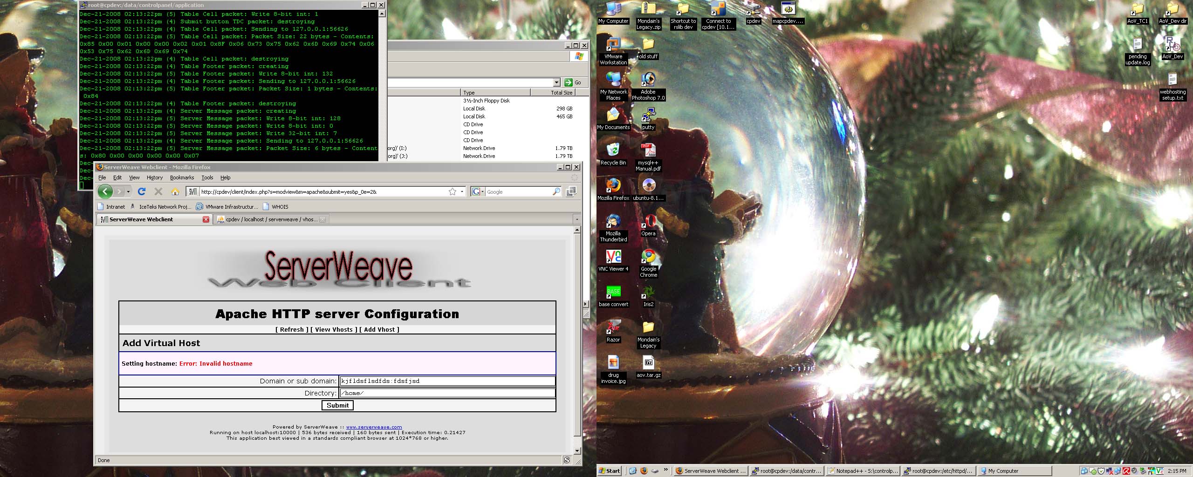1193x477 pixels.
Task: Launch Connect to cpdev shortcut
Action: pyautogui.click(x=718, y=16)
